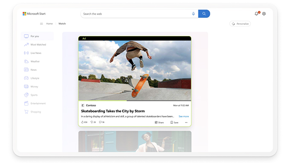Screen dimensions: 290x163
Task: Open the Lifestyle section label
Action: tap(35, 78)
